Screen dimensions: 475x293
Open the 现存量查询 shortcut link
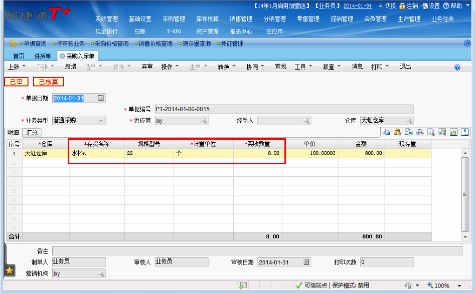click(196, 44)
